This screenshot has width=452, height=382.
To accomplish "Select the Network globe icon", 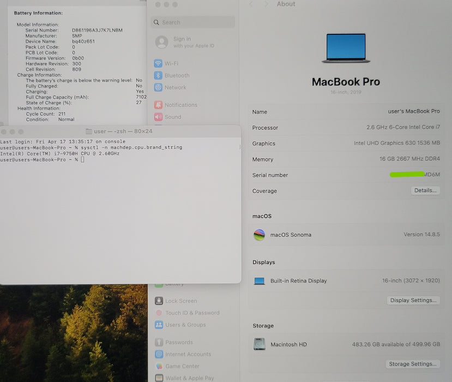I will [158, 87].
